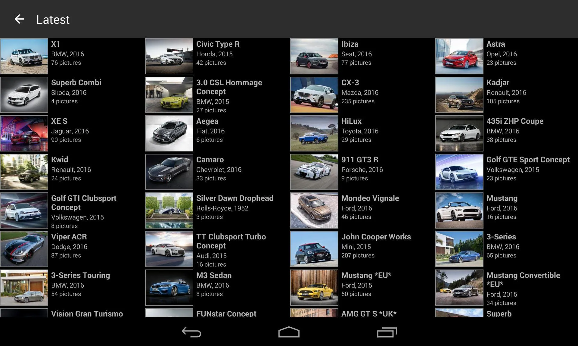
Task: Open the 911 GT3 R thumbnail
Action: point(314,172)
